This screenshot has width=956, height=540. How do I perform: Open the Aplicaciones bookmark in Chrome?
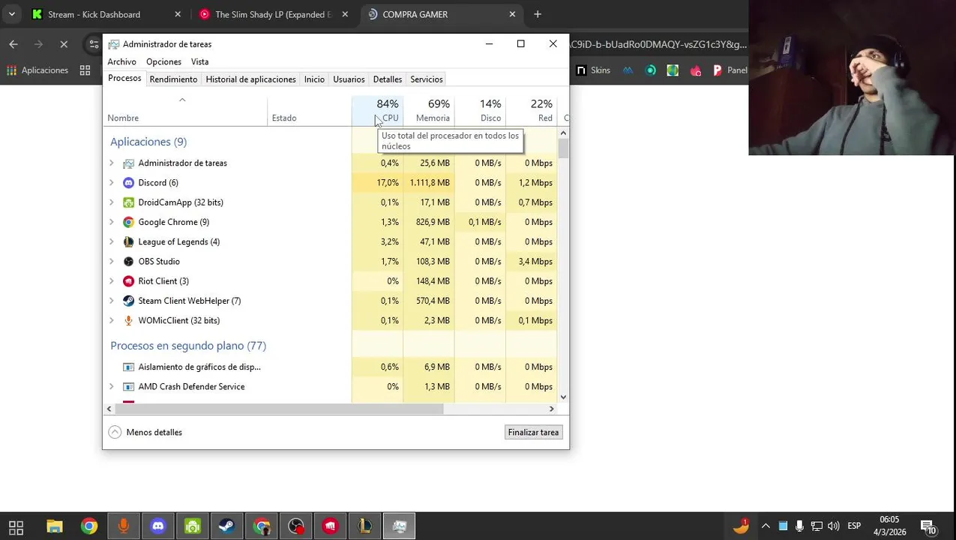[37, 70]
